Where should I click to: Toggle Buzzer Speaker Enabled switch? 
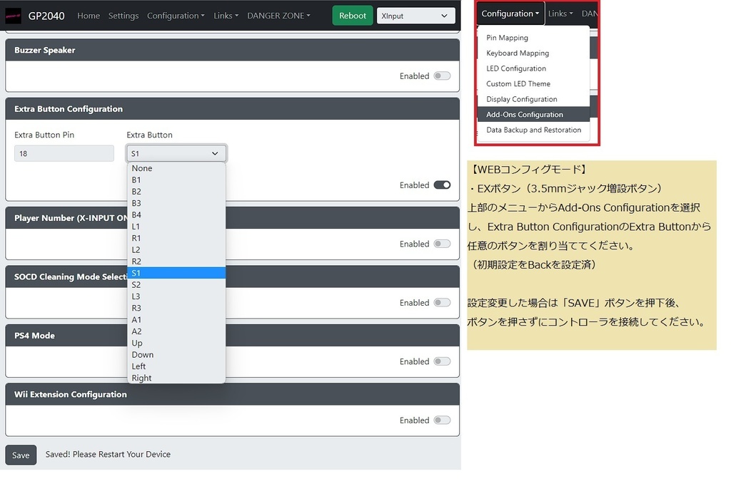point(442,76)
